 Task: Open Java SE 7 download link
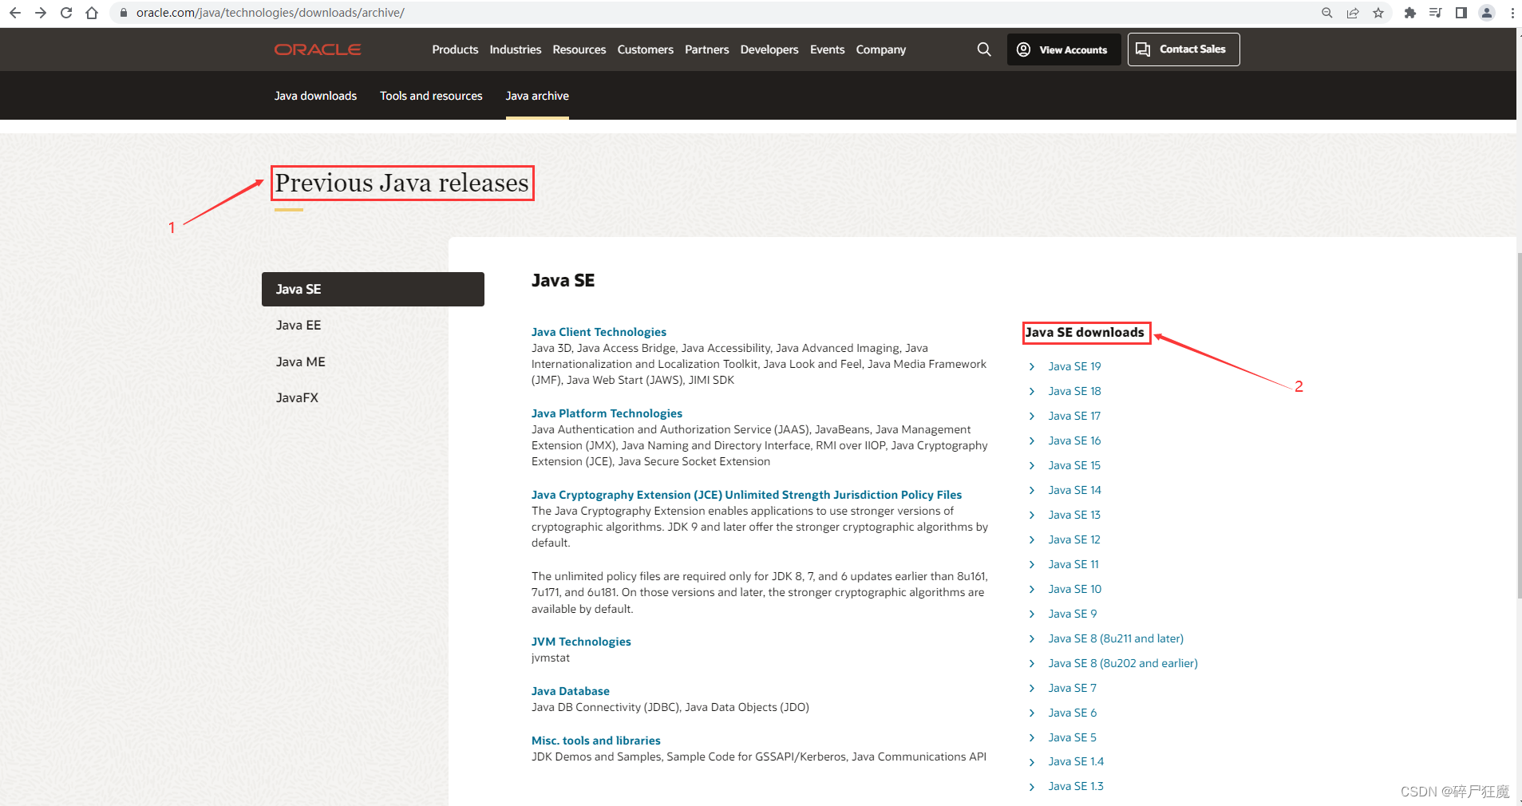[x=1072, y=688]
